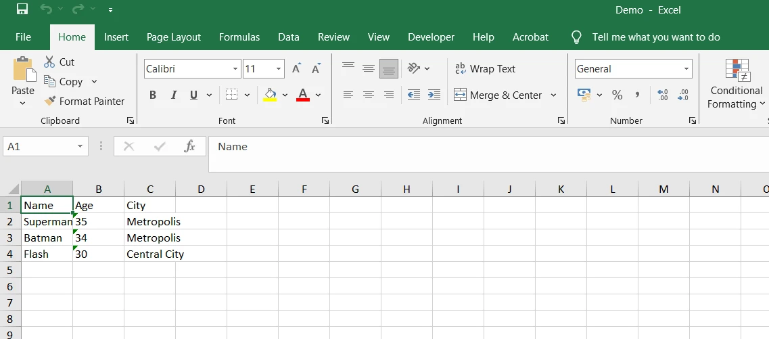769x339 pixels.
Task: Click the Increase Indent icon
Action: [x=434, y=95]
